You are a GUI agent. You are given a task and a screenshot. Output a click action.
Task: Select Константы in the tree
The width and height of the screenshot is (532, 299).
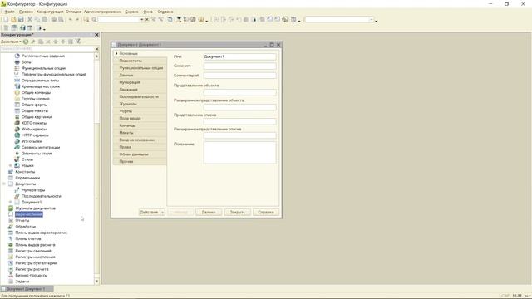click(25, 172)
